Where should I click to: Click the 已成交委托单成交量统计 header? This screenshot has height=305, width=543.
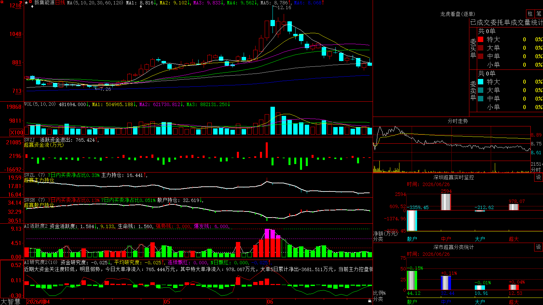pos(506,22)
